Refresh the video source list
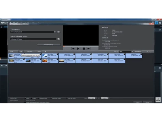The image size is (162, 122). 59,32
